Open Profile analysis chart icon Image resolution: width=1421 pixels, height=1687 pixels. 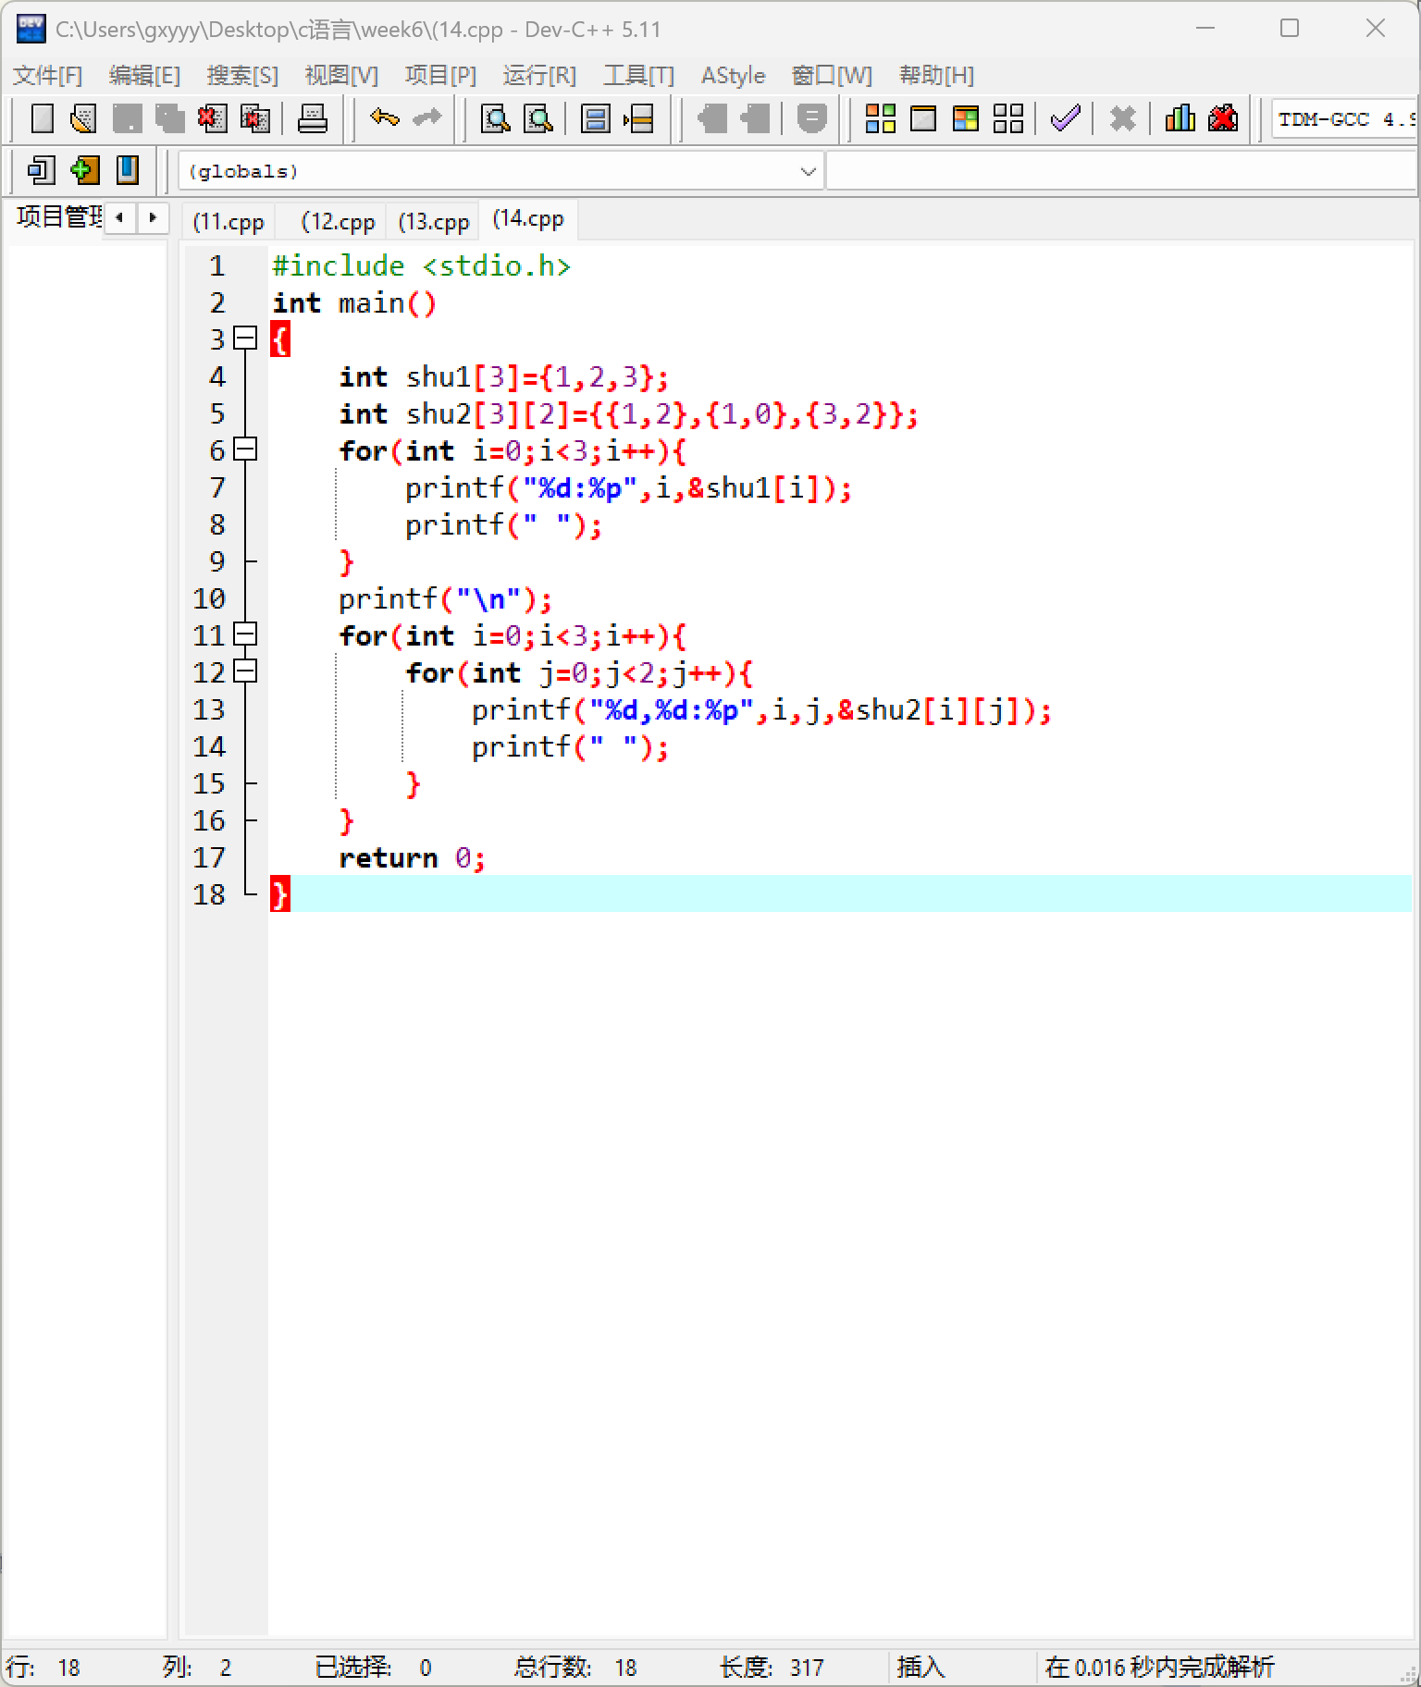1180,118
